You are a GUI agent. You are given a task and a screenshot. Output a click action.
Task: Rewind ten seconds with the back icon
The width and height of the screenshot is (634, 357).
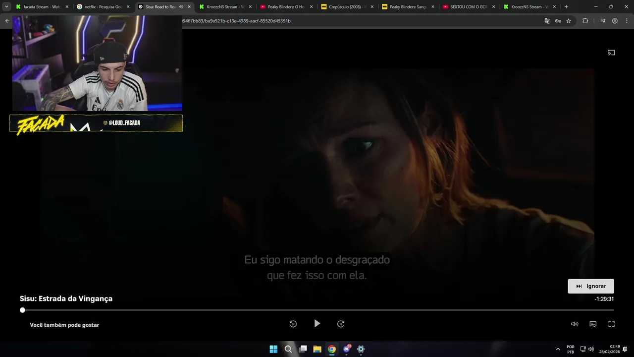(293, 324)
